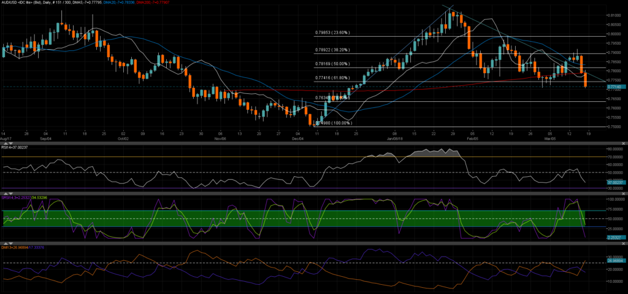Close the RSI indicator panel

623,143
